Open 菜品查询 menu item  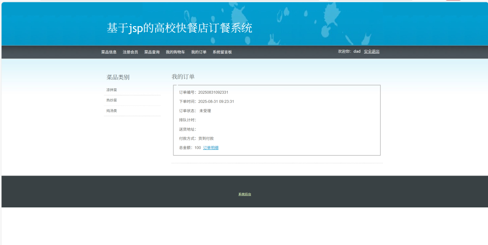152,52
